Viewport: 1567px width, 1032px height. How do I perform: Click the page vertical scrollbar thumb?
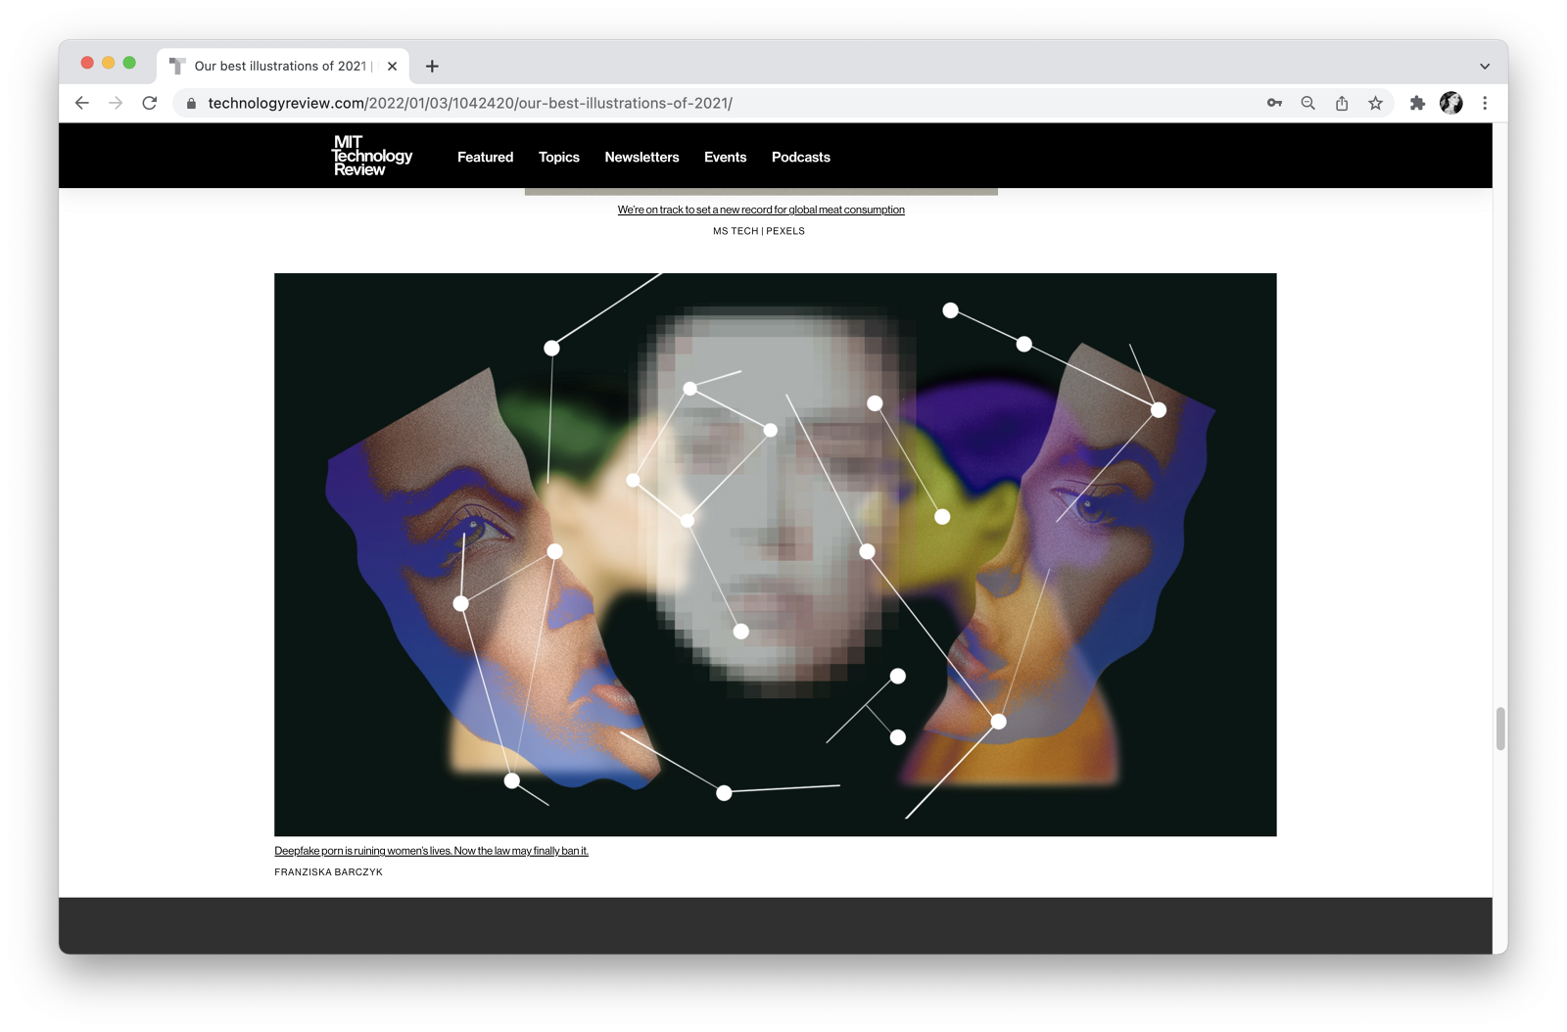1500,728
